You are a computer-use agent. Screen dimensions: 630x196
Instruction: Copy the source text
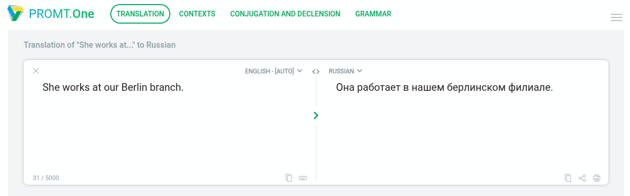point(289,178)
